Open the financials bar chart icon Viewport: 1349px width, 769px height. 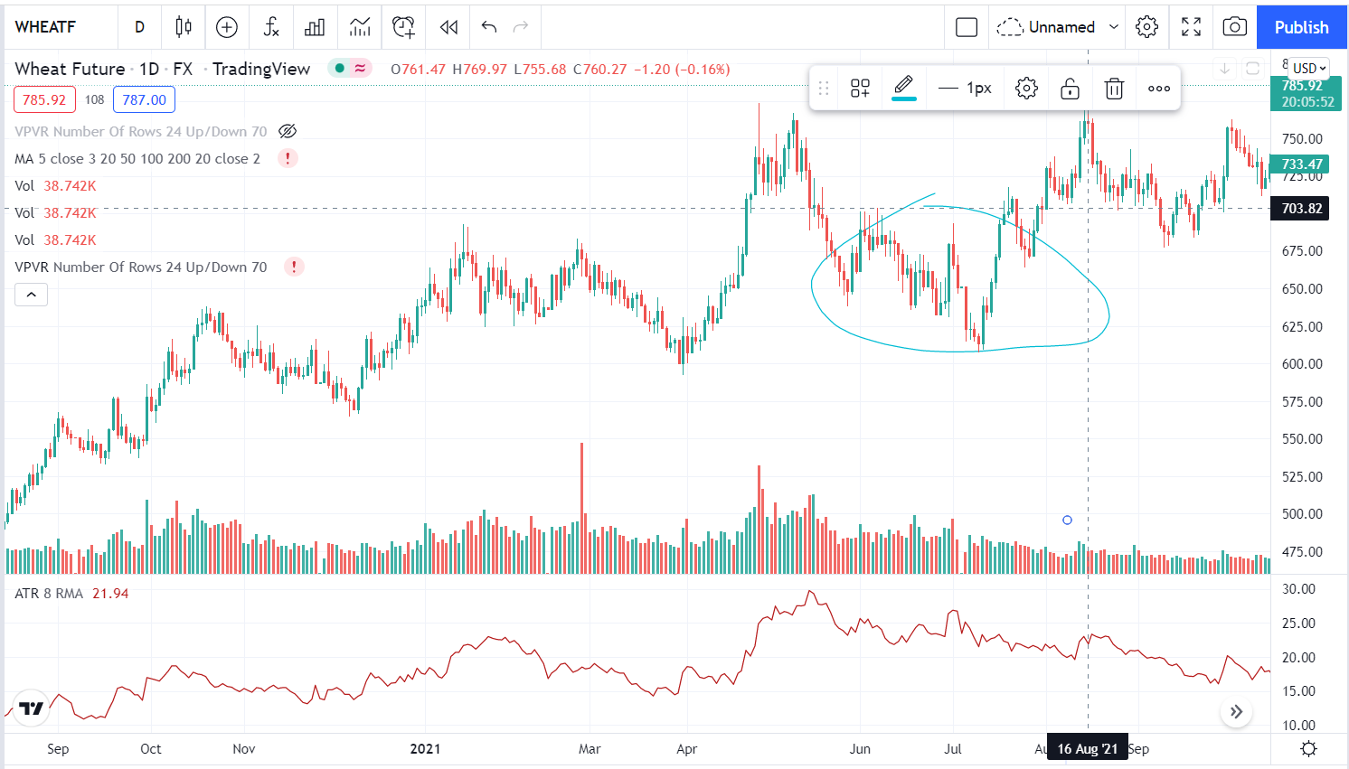(315, 27)
